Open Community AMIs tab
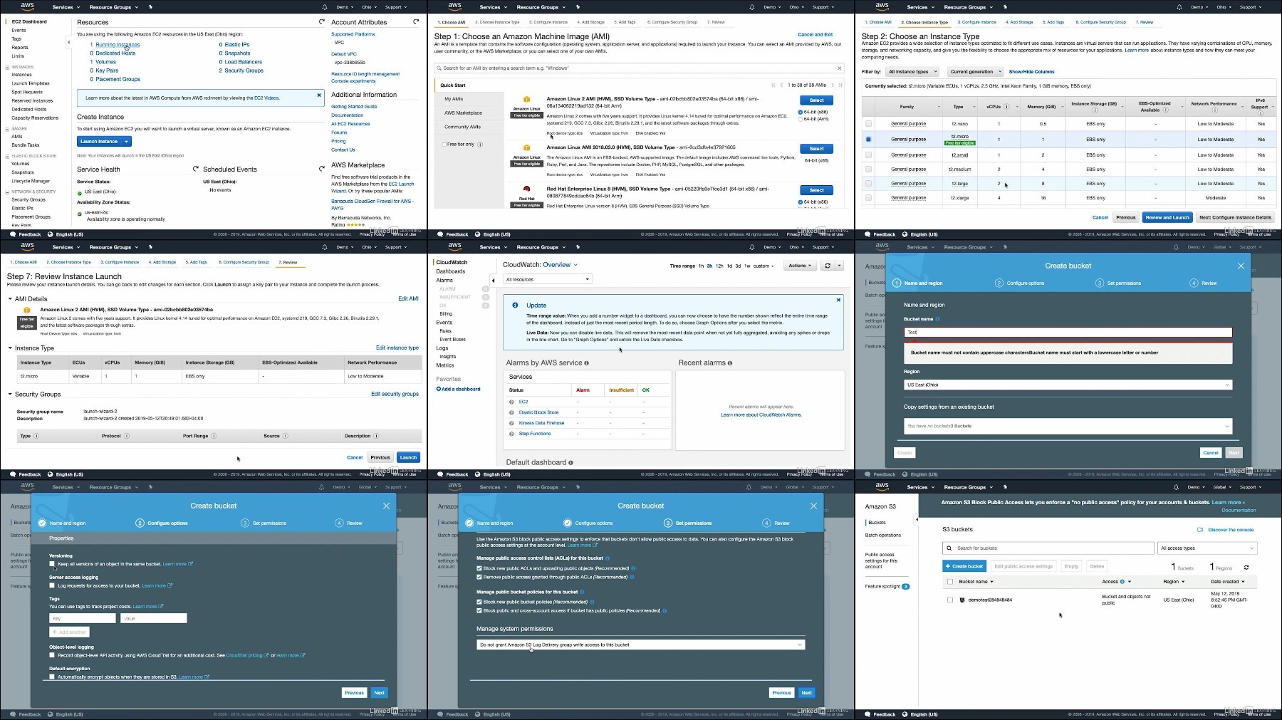Viewport: 1282px width, 720px height. pos(463,127)
